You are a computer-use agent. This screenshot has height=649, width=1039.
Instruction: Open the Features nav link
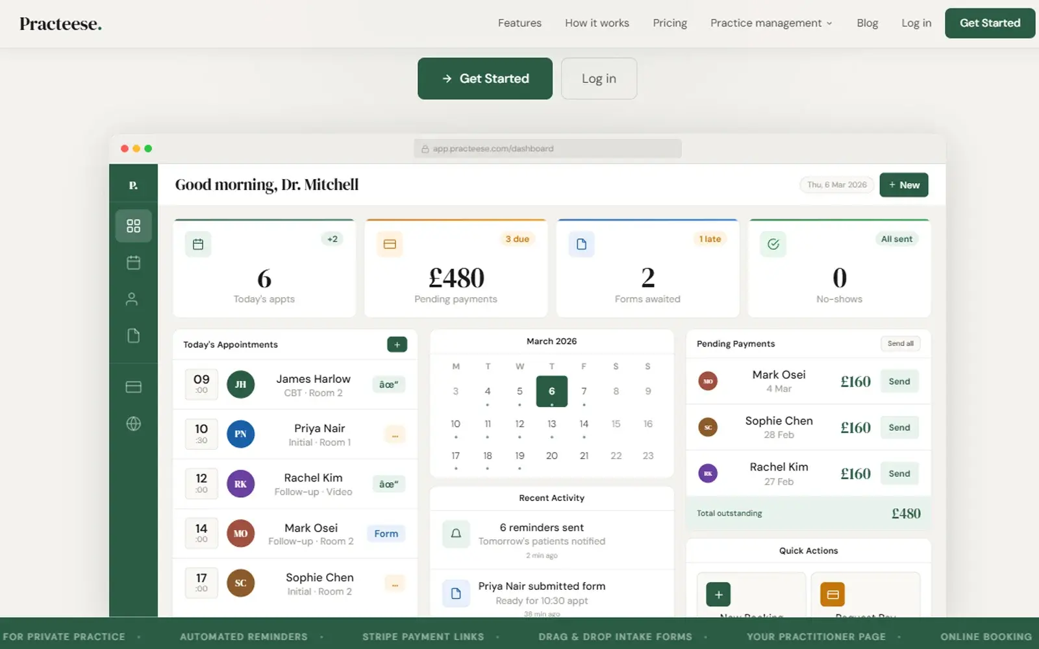(519, 23)
